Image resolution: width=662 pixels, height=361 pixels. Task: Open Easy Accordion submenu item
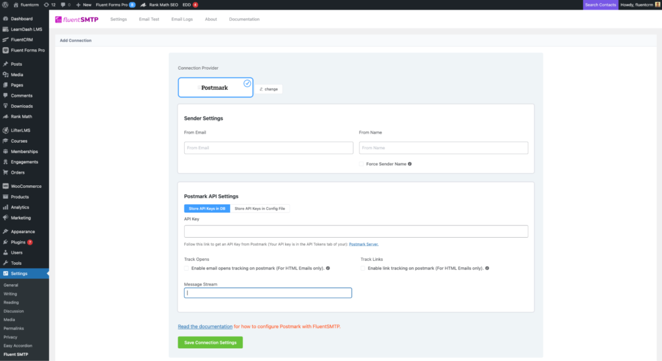coord(17,346)
